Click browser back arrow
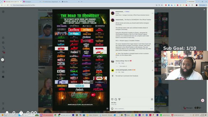This screenshot has height=117, width=208. pos(2,5)
